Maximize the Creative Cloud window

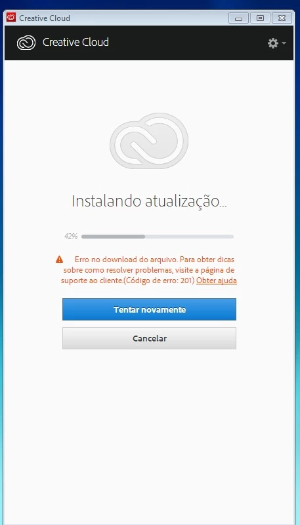point(260,18)
